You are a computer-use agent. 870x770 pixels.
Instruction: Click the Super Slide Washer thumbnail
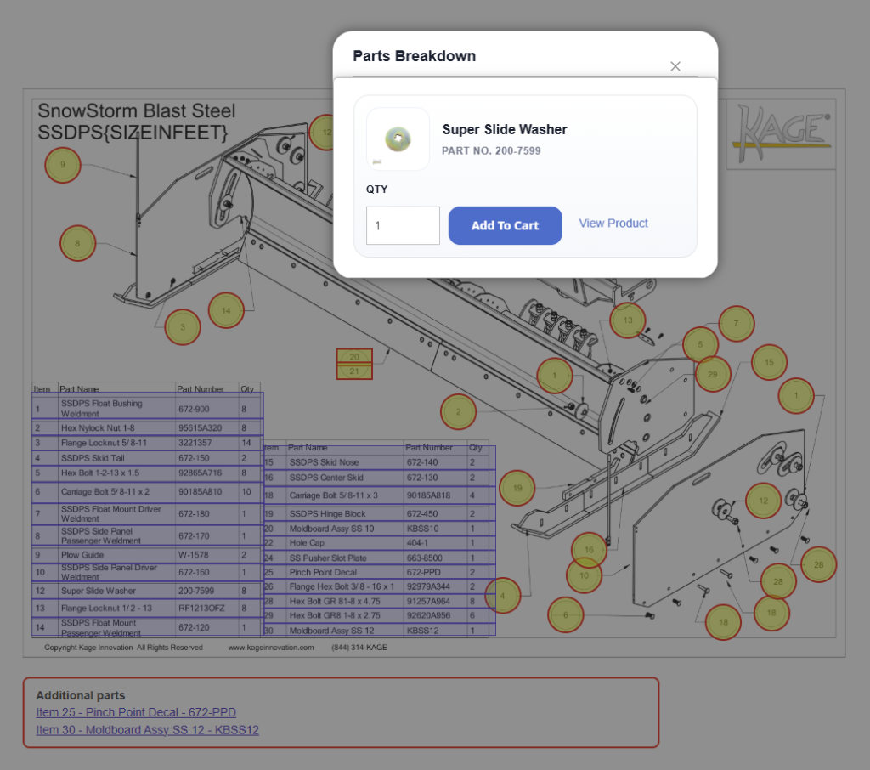398,139
